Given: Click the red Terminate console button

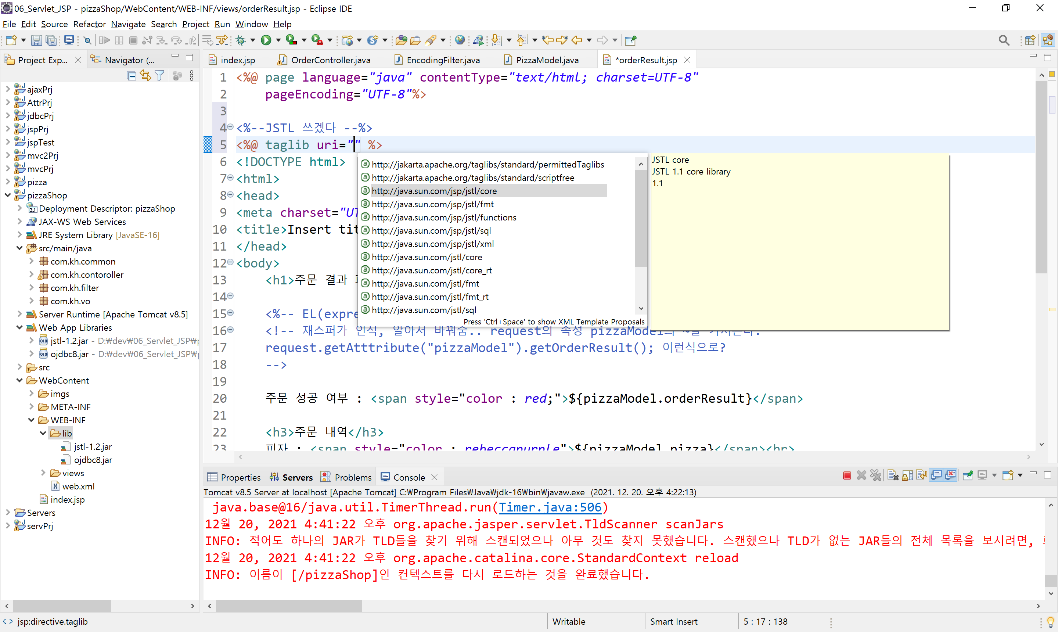Looking at the screenshot, I should 847,475.
